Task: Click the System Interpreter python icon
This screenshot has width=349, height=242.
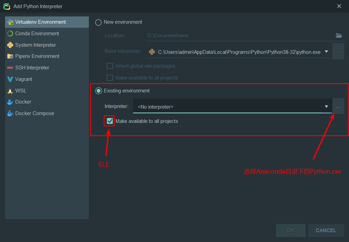Action: (10, 45)
